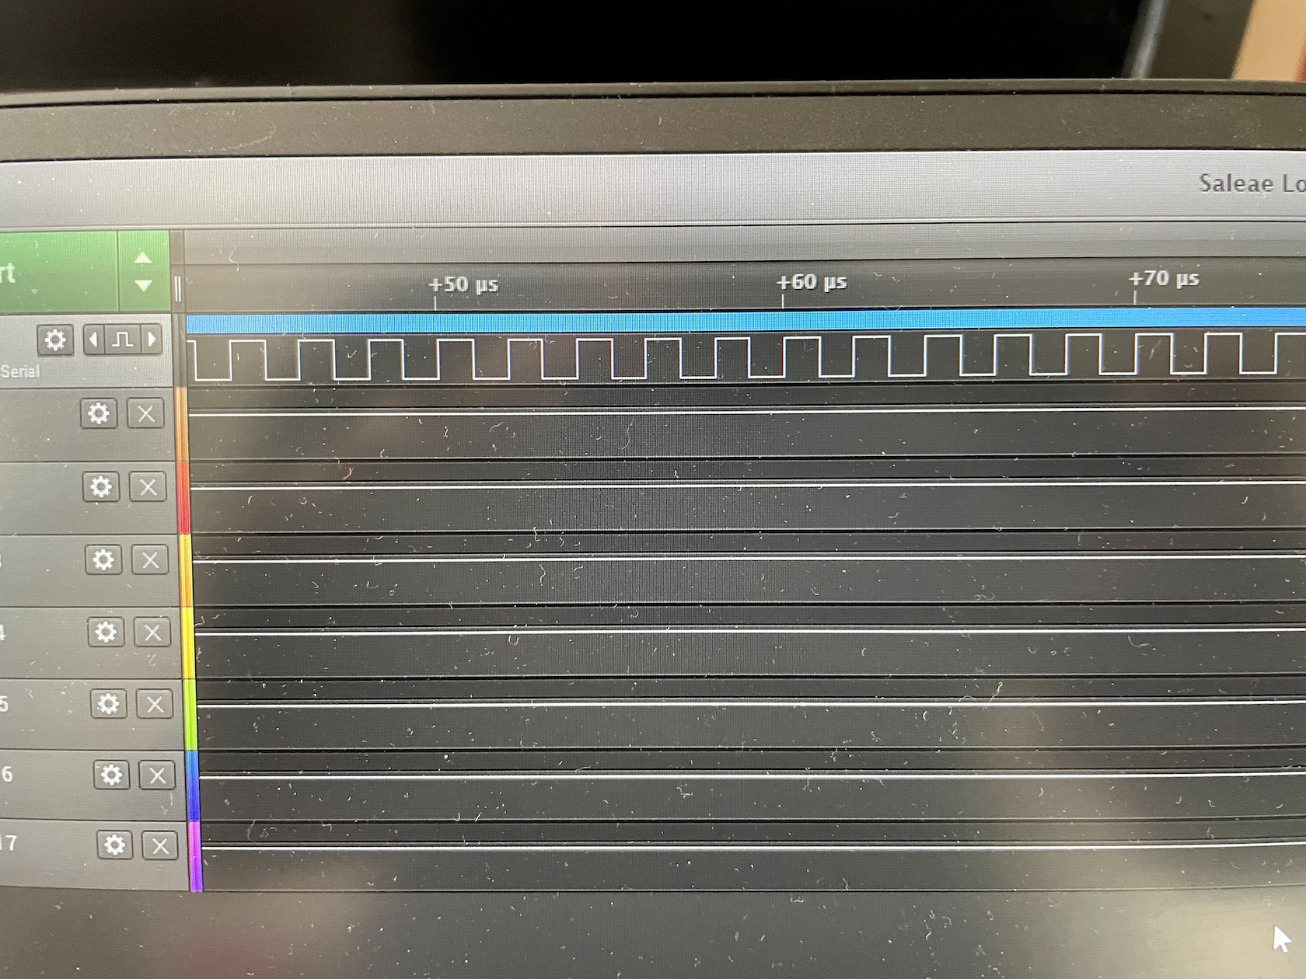Remove channel 5 with its X button
Viewport: 1306px width, 979px height.
[155, 704]
